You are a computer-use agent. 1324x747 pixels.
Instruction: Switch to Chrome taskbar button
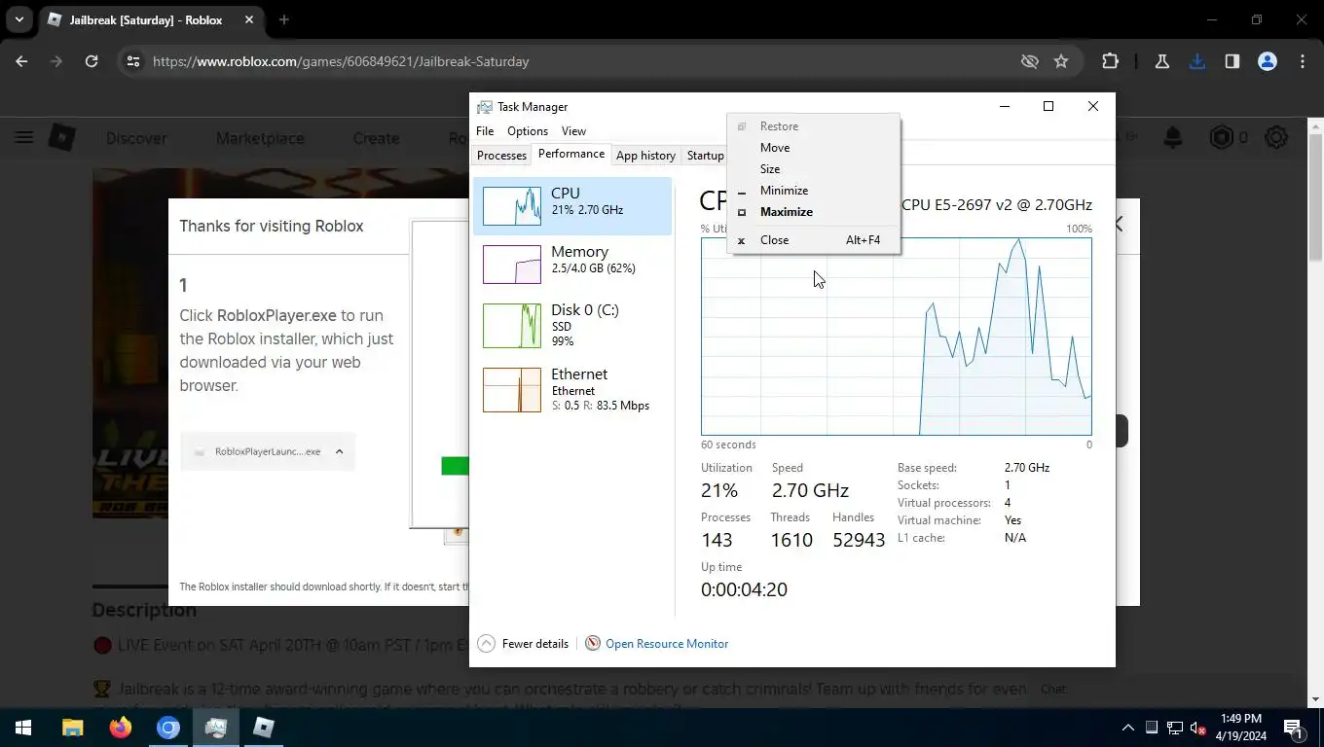coord(168,728)
